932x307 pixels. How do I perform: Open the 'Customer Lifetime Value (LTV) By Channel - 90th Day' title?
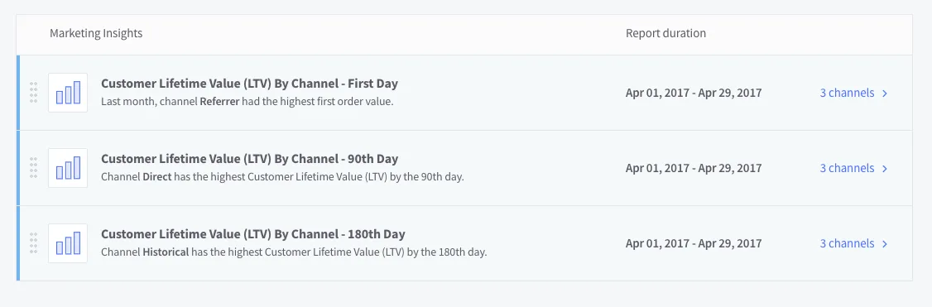(250, 159)
